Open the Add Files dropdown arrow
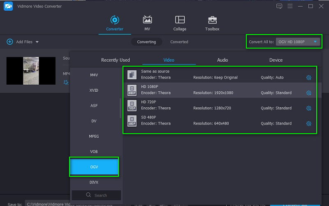 [37, 42]
